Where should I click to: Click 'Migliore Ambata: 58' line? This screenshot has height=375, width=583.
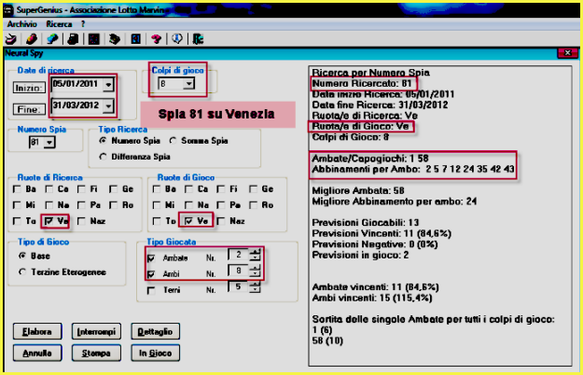(358, 191)
